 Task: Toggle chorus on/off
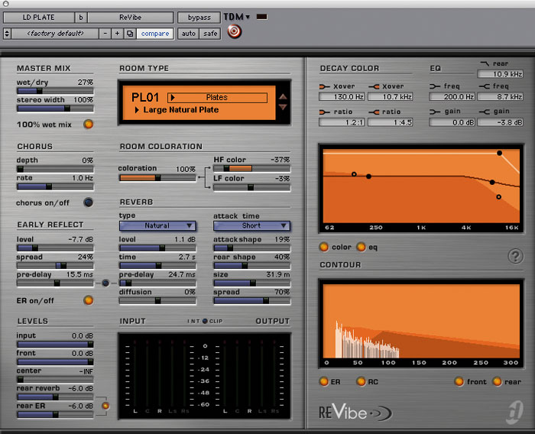[x=88, y=202]
